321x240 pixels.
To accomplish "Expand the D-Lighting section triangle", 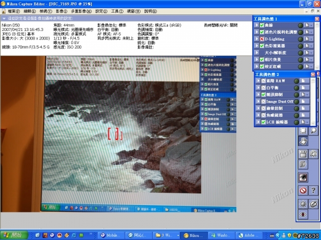I will (x=256, y=39).
